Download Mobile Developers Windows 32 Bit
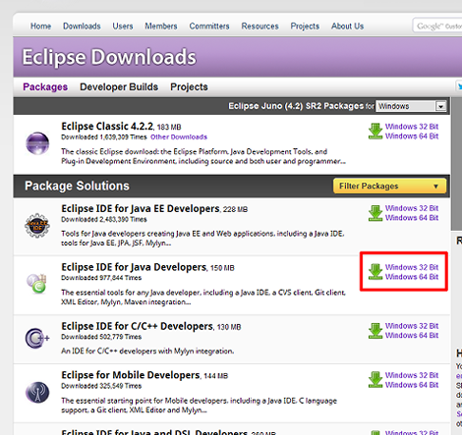This screenshot has height=435, width=462. (x=412, y=375)
